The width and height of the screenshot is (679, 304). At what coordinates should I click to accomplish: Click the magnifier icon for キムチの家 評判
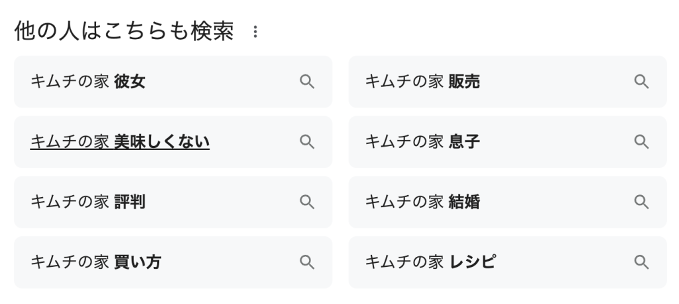(x=306, y=202)
